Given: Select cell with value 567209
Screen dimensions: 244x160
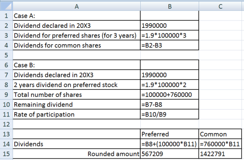Looking at the screenshot, I should (169, 154).
